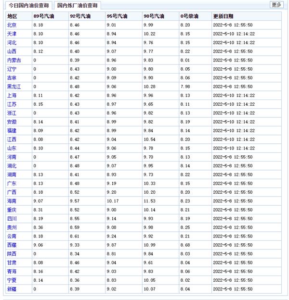Screen dimensions: 289x300
Task: Open the 黑龙江 region link
Action: tap(14, 87)
